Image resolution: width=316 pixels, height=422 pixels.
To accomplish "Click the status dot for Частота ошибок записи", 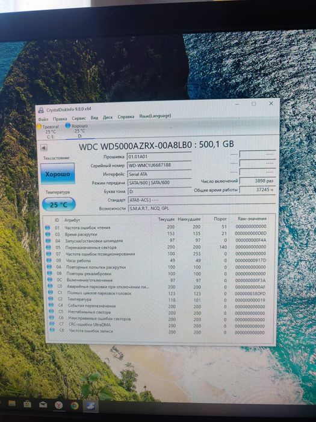I will pos(52,330).
